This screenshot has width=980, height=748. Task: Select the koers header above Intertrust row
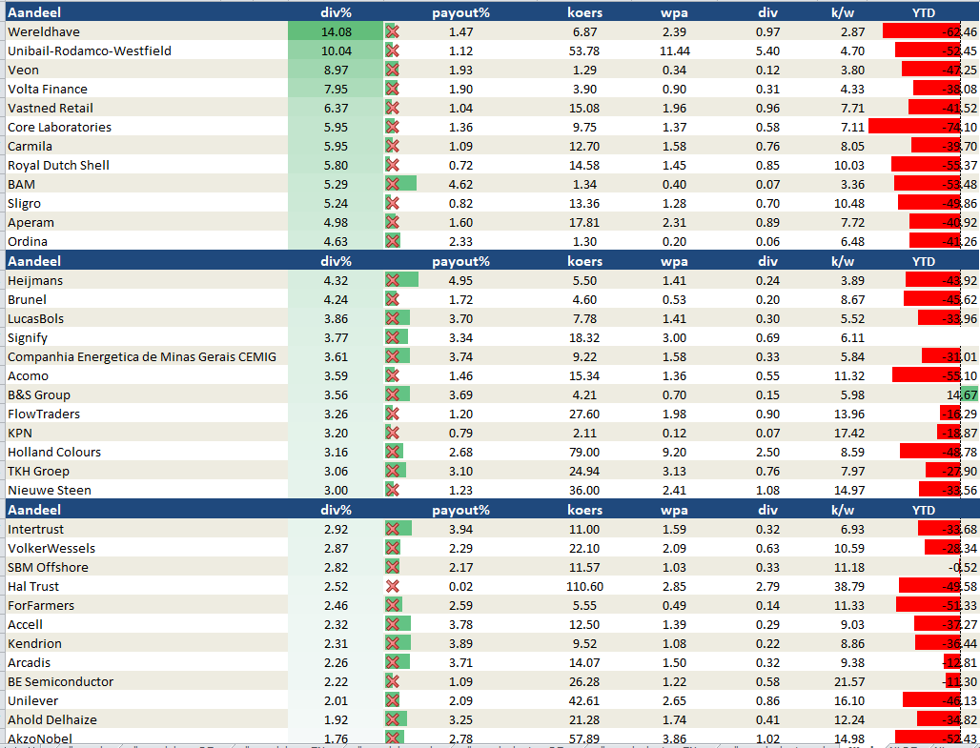tap(585, 510)
